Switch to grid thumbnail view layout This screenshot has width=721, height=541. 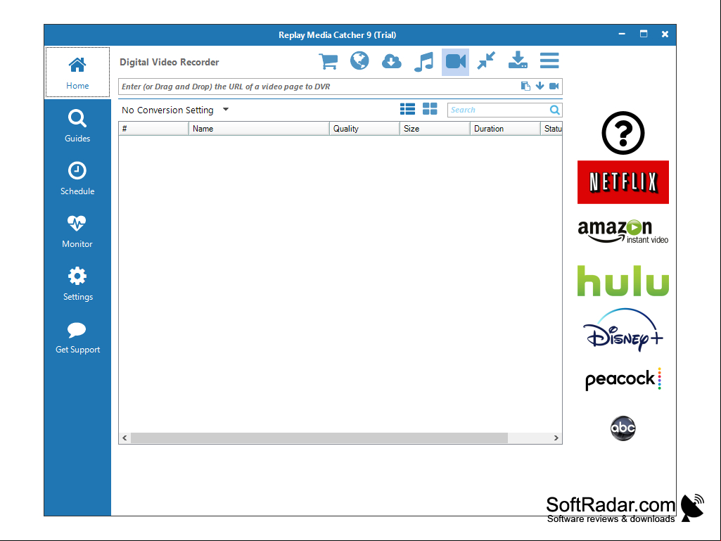point(430,109)
